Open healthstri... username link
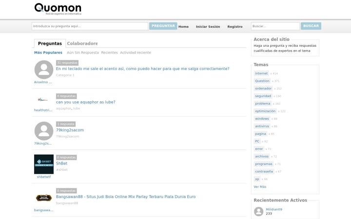 click(43, 110)
